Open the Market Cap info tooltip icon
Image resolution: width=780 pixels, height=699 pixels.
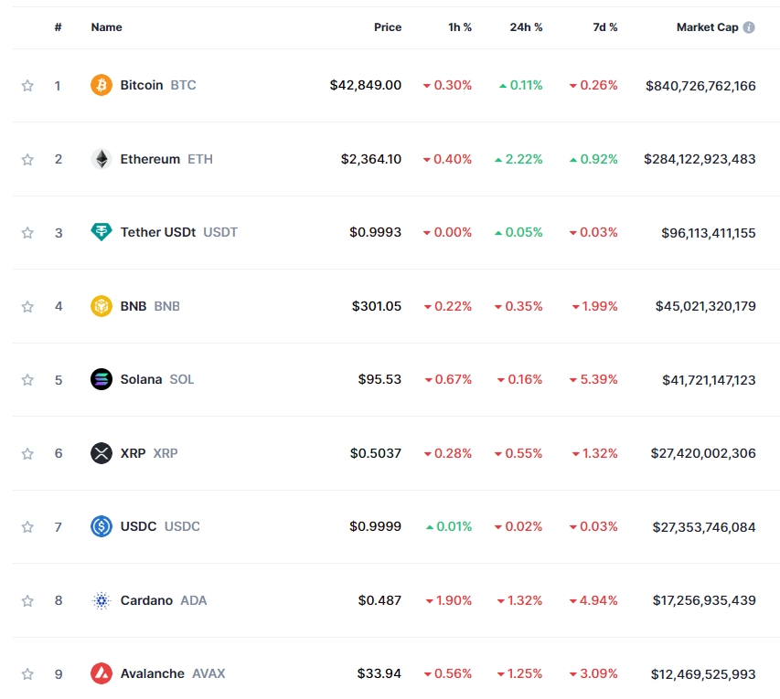click(749, 27)
